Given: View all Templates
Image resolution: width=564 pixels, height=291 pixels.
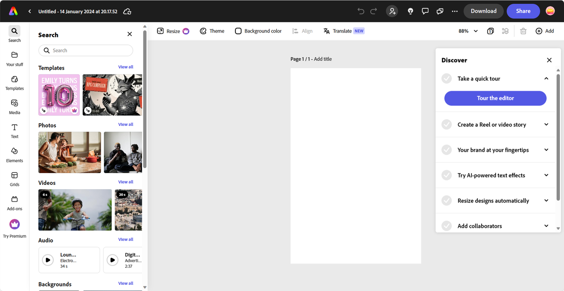Looking at the screenshot, I should (x=126, y=67).
